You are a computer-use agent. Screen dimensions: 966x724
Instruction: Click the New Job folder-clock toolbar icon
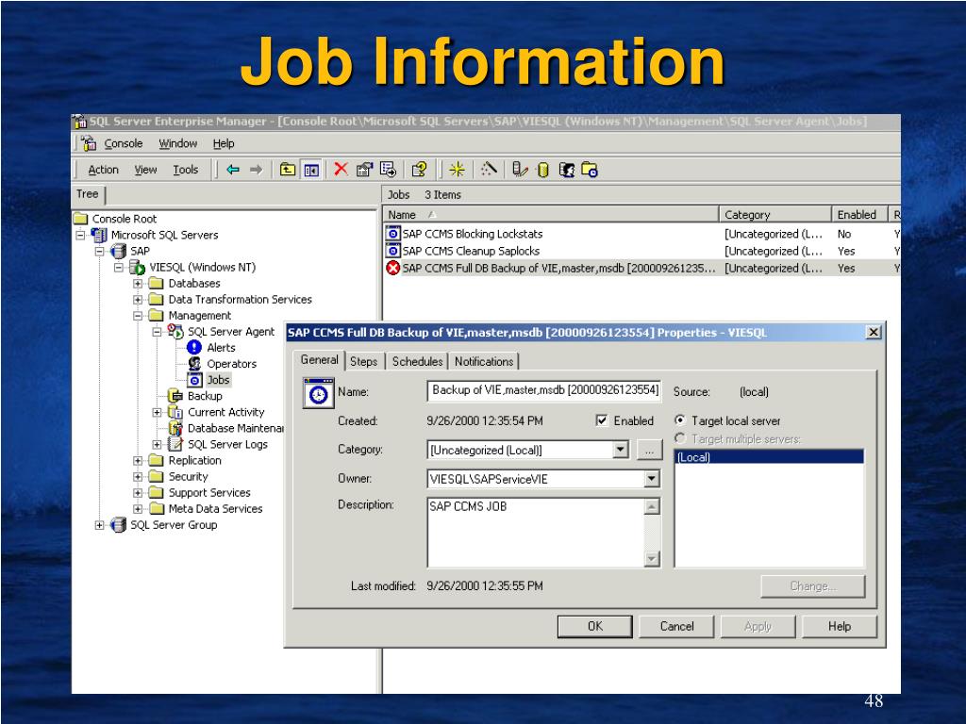click(590, 170)
